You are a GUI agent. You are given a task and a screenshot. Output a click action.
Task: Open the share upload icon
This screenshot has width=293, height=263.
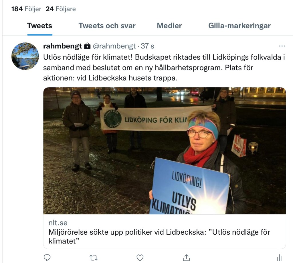(186, 258)
